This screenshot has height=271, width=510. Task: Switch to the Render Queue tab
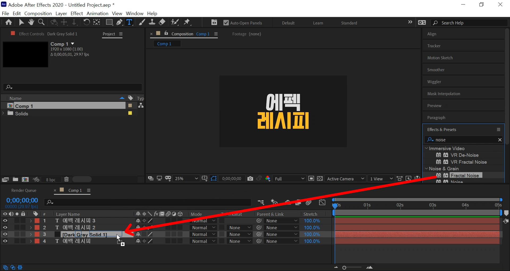[x=24, y=190]
